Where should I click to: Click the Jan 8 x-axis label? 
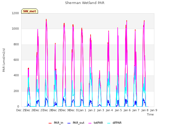(145, 110)
